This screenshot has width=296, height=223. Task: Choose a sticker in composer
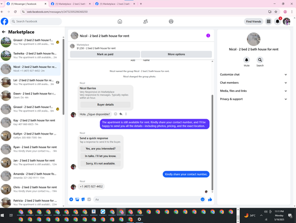(83, 199)
